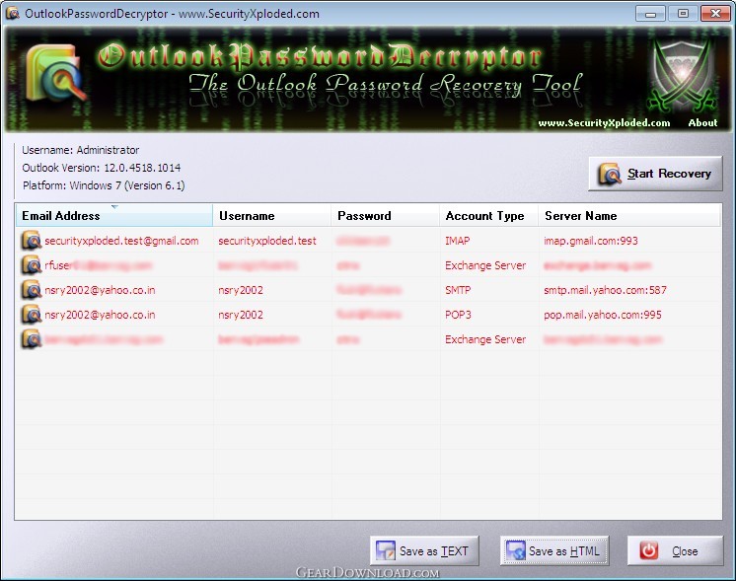The height and width of the screenshot is (581, 736).
Task: Click the Username: Administrator text
Action: (x=81, y=150)
